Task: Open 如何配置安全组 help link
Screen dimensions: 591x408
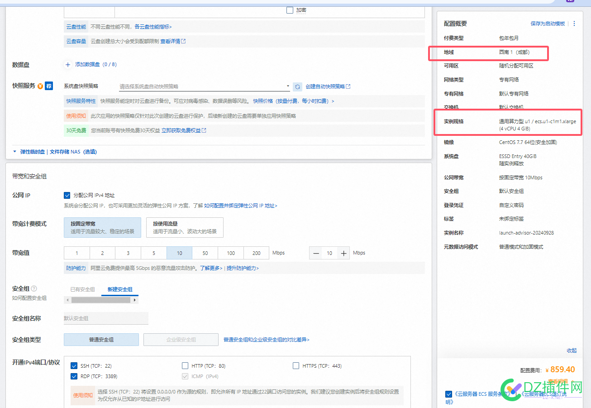Action: [x=29, y=298]
